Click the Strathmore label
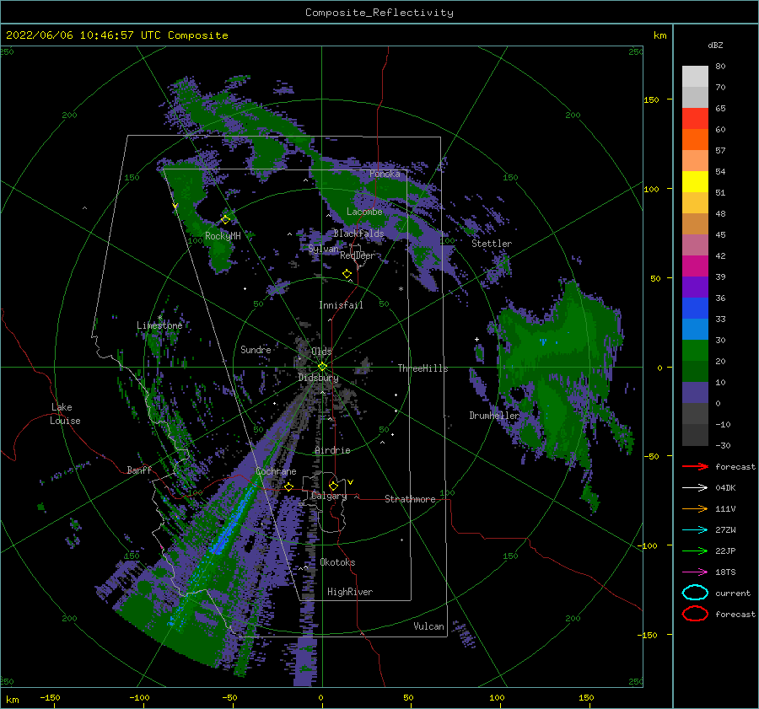The height and width of the screenshot is (709, 759). (x=410, y=499)
